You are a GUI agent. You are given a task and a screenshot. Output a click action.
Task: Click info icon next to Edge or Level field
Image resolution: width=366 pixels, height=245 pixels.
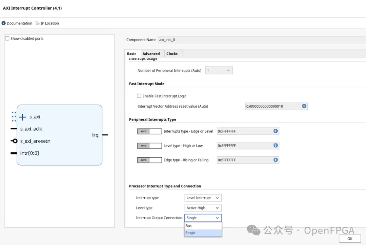(276, 131)
